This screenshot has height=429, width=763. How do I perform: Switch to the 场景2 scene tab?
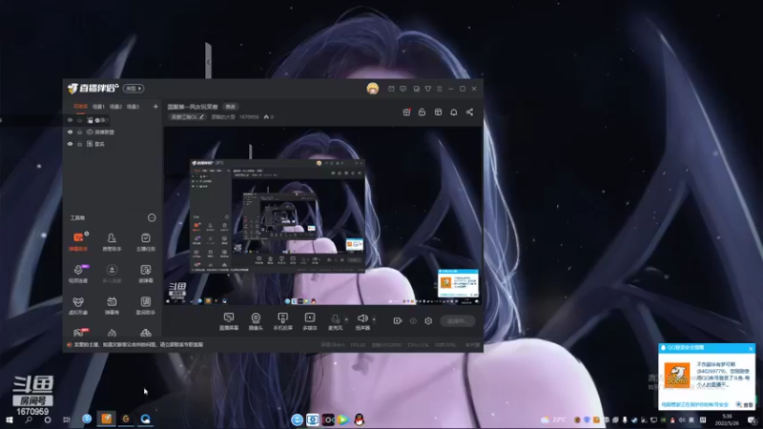(115, 107)
